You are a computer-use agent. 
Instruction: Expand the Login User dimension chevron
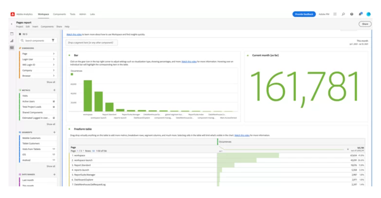tap(54, 59)
